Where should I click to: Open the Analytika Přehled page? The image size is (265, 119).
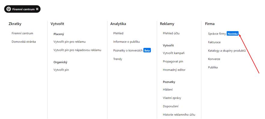[118, 33]
